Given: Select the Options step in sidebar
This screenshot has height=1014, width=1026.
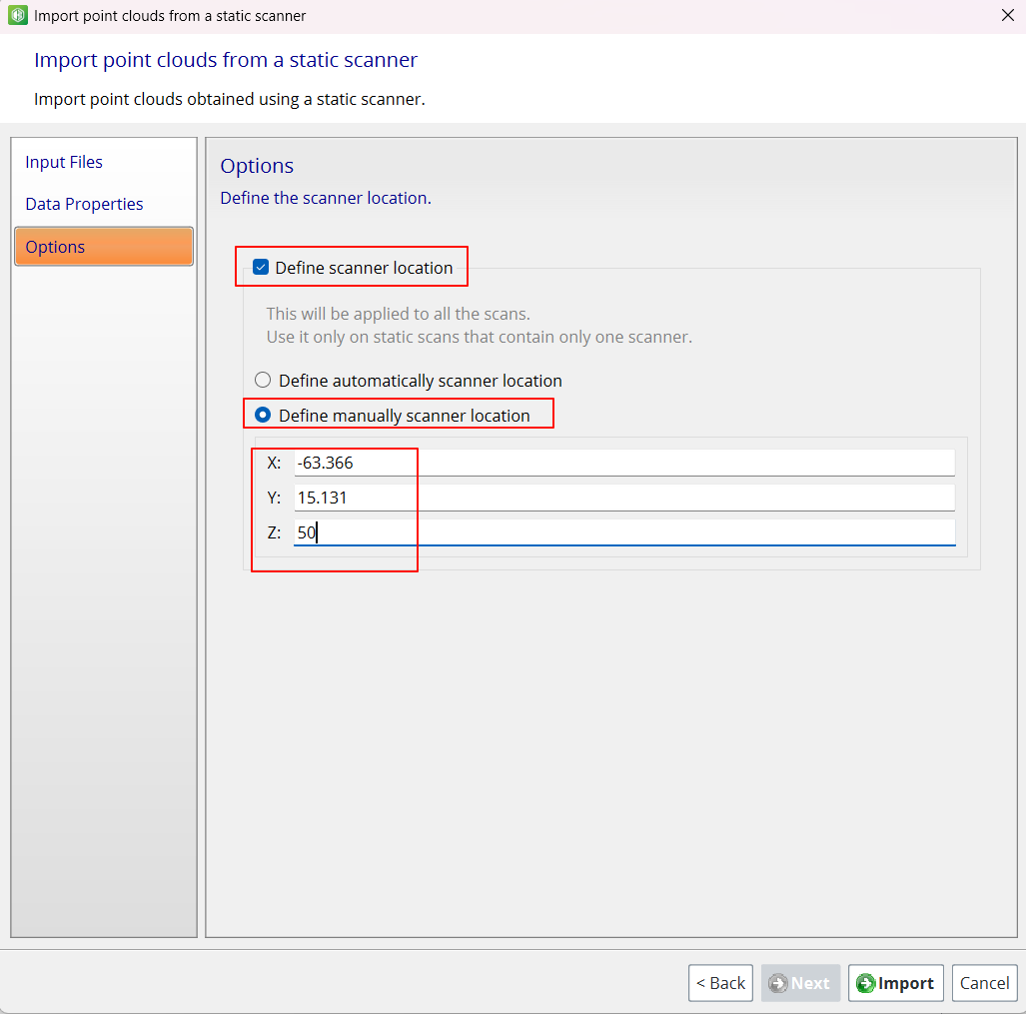Looking at the screenshot, I should click(x=103, y=247).
